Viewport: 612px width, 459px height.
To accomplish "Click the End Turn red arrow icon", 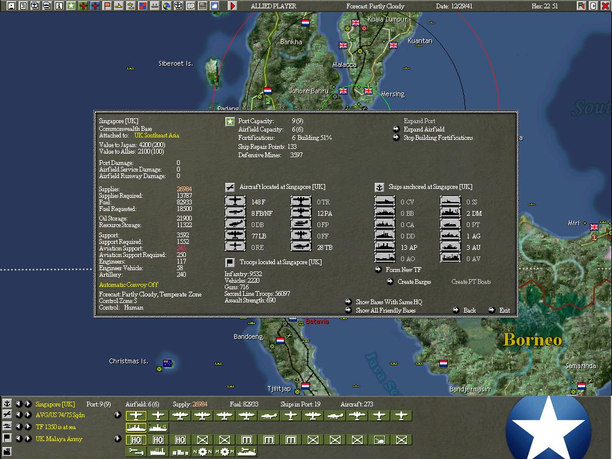I will click(232, 6).
